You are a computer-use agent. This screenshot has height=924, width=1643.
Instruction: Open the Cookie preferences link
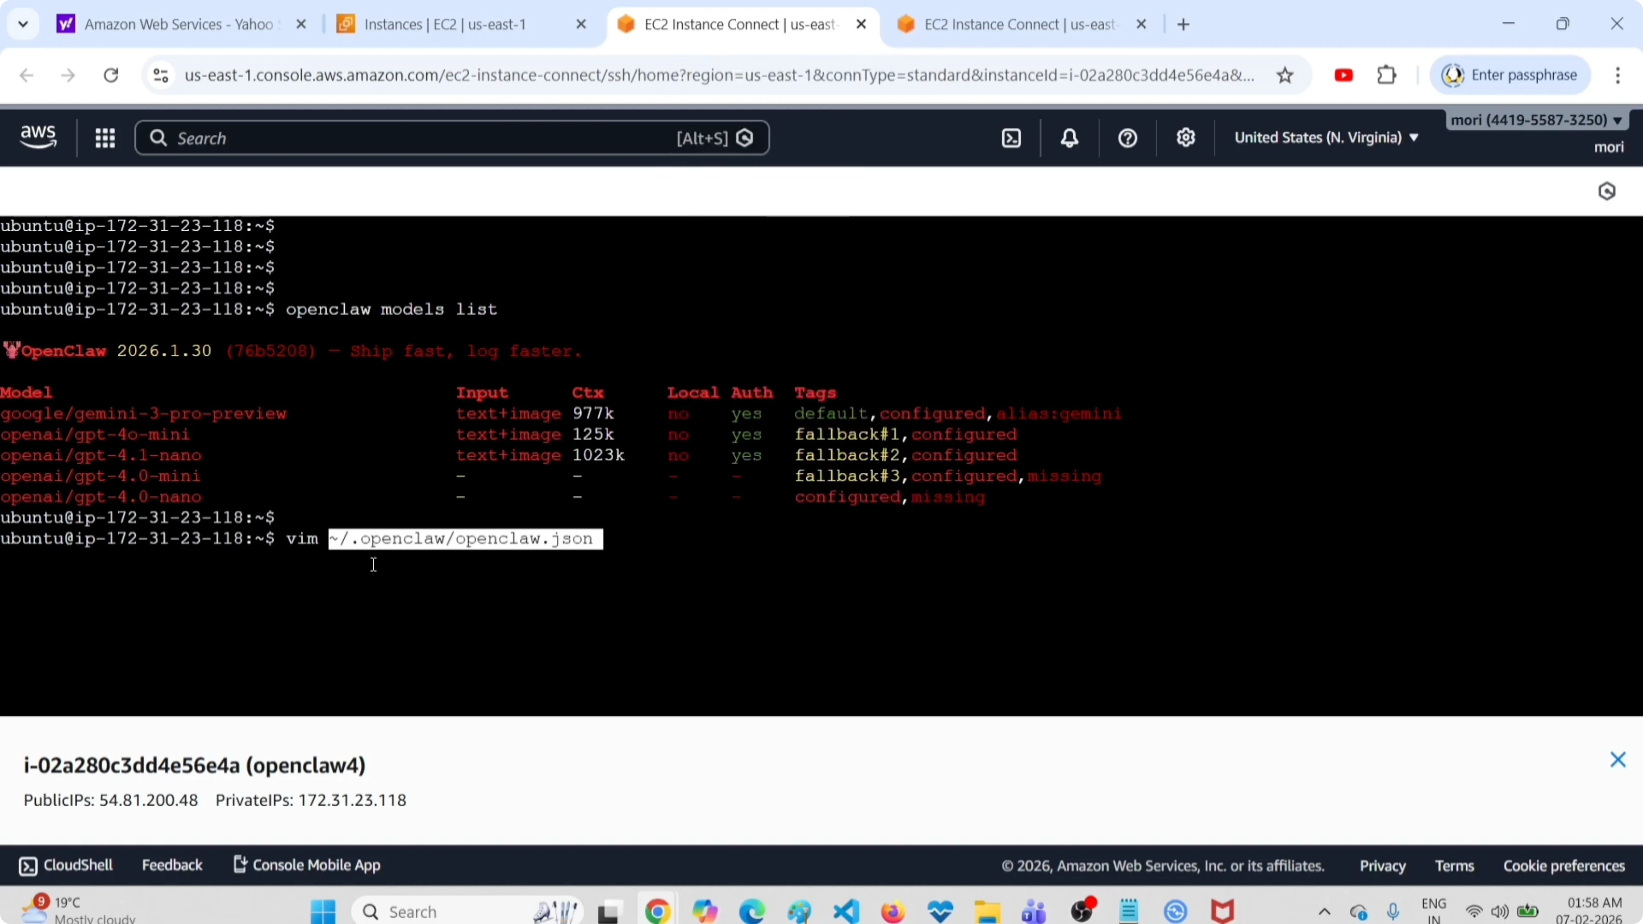(1564, 866)
